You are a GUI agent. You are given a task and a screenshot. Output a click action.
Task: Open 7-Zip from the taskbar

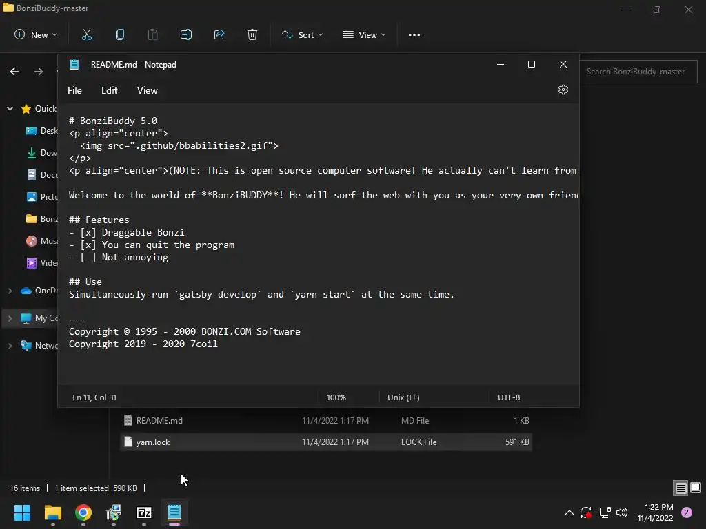tap(144, 512)
